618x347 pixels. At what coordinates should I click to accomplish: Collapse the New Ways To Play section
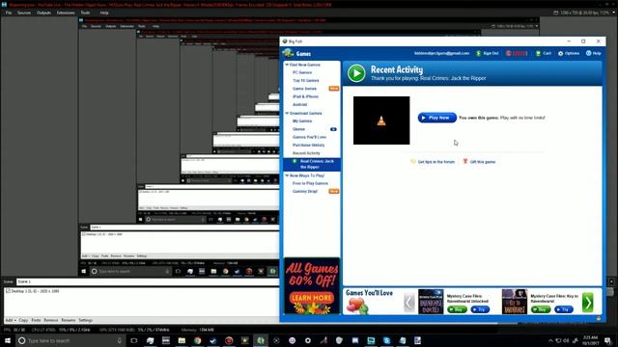tap(287, 175)
